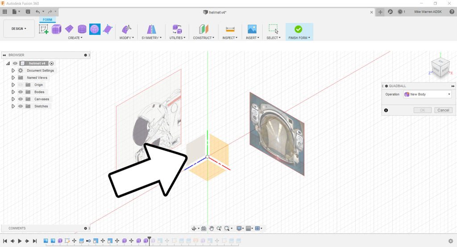Open the INSPECT menu

(230, 38)
